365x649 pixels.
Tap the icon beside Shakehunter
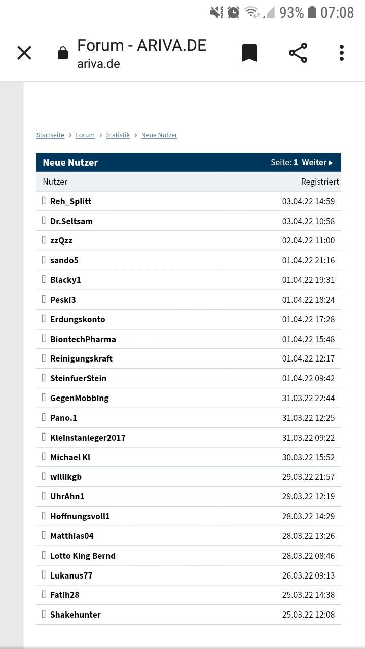click(44, 614)
